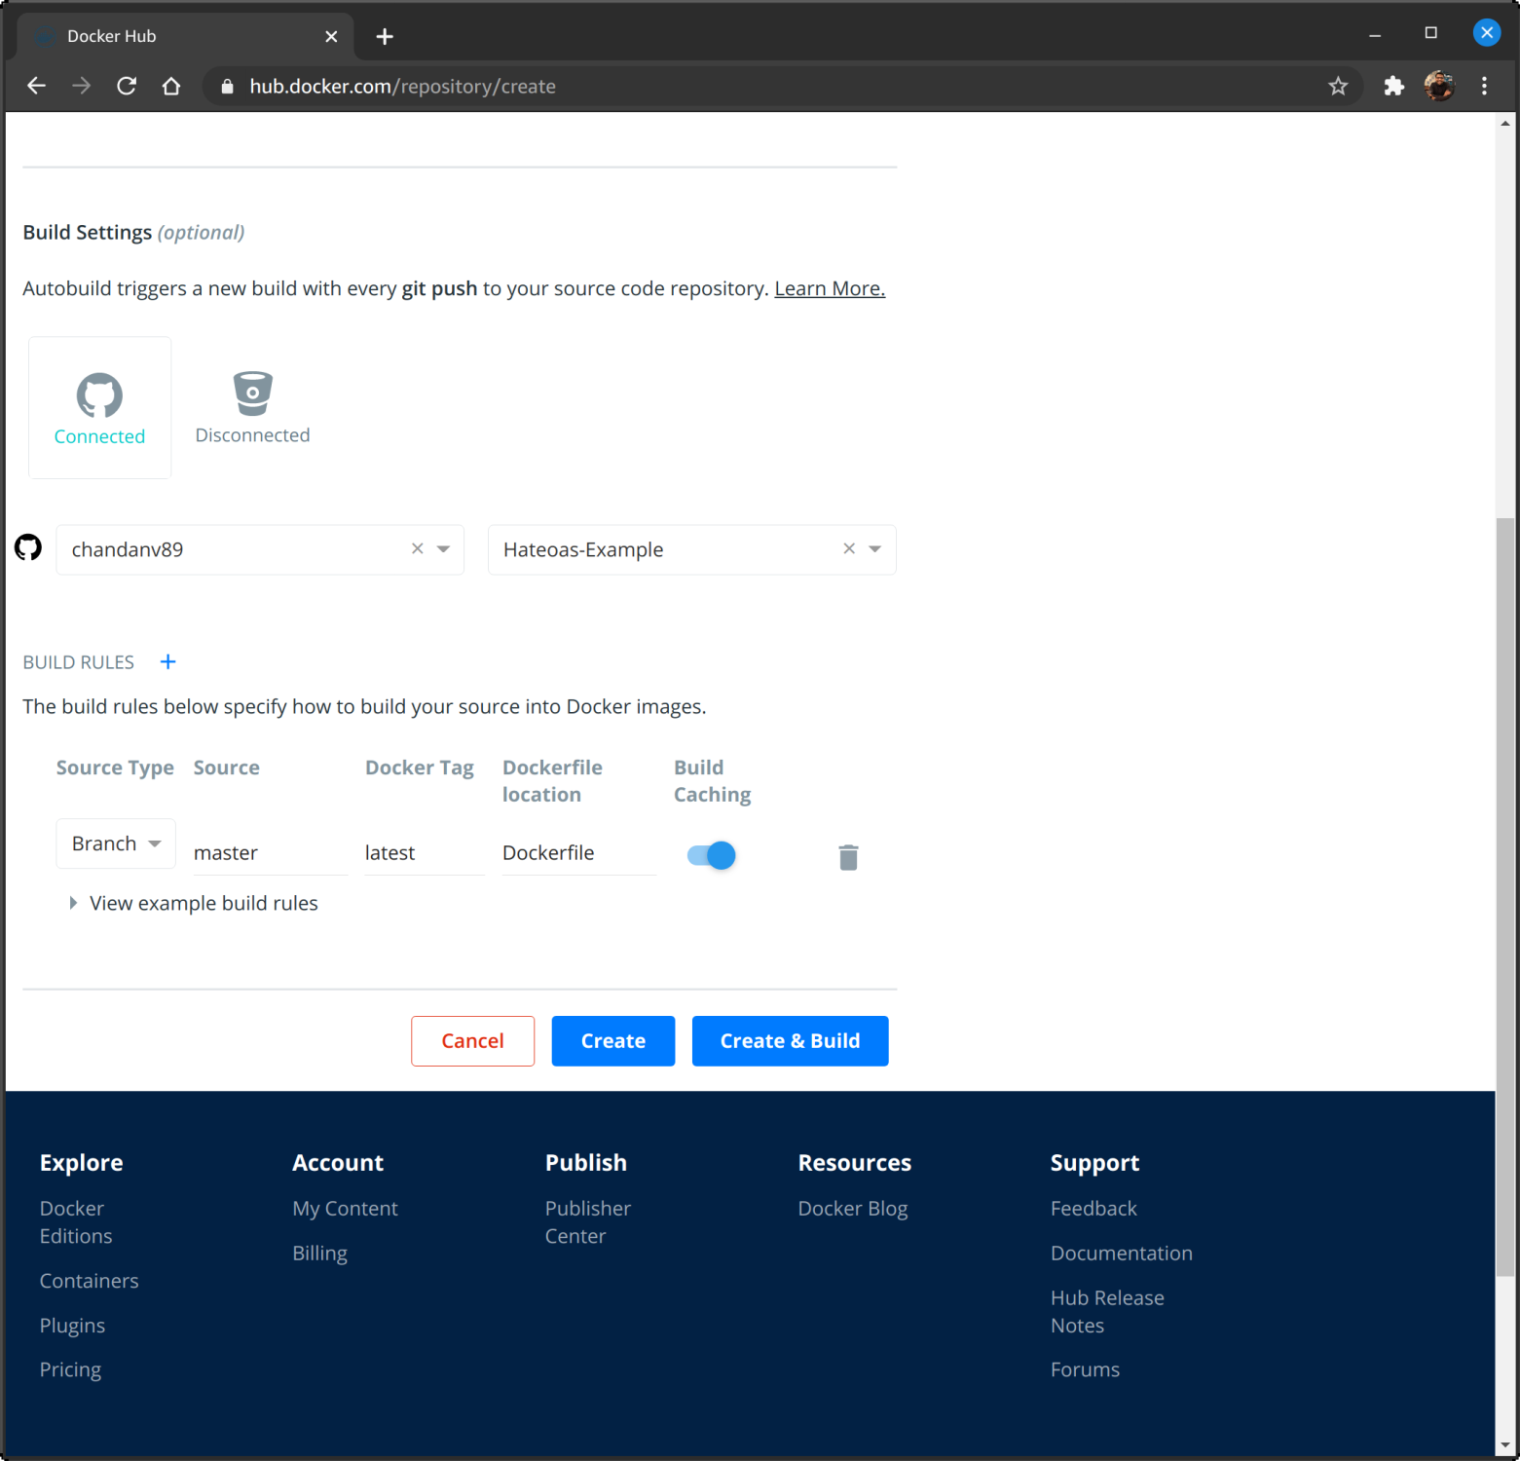Image resolution: width=1520 pixels, height=1461 pixels.
Task: Clear the Hateoas-Example selection
Action: pyautogui.click(x=847, y=548)
